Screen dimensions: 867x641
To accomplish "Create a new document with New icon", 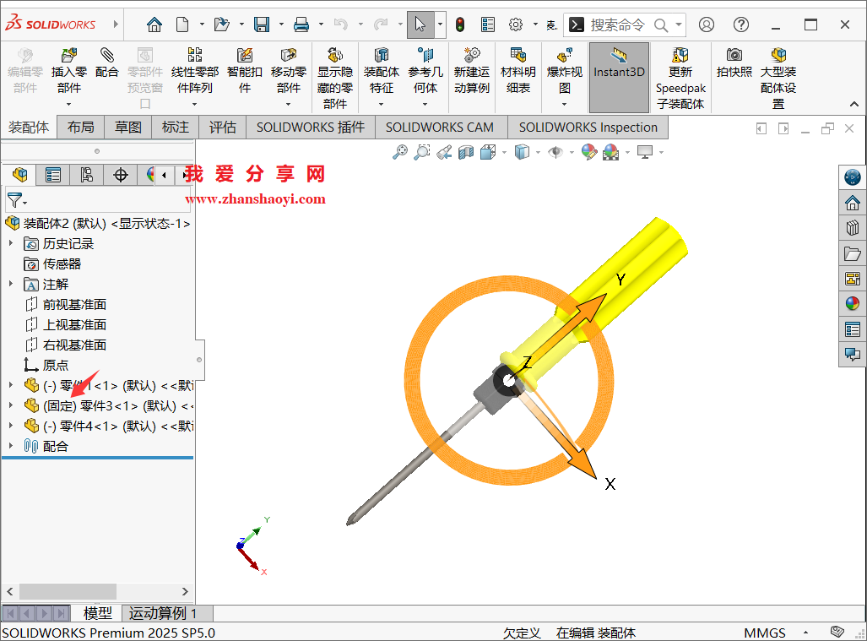I will pyautogui.click(x=182, y=24).
